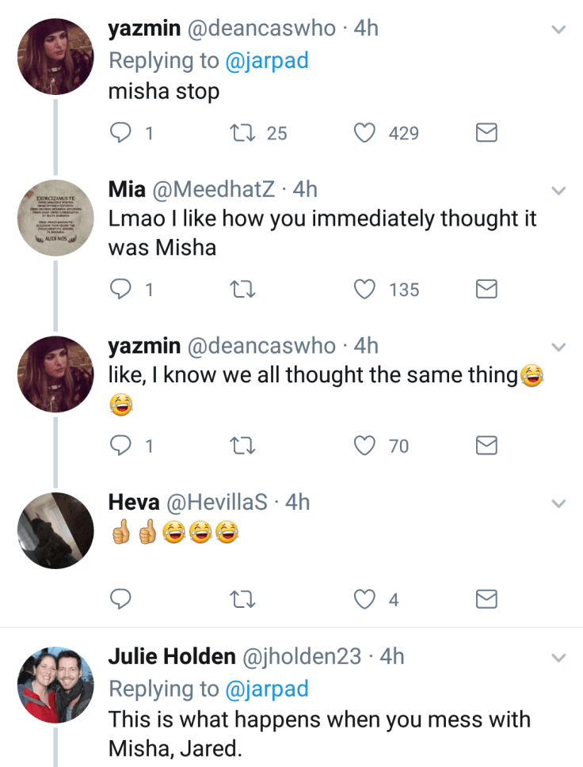Retweet Mia's tweet about Misha
The width and height of the screenshot is (583, 767).
pyautogui.click(x=242, y=289)
